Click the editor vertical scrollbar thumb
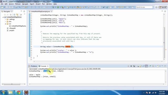This screenshot has width=168, height=95. pos(164,42)
